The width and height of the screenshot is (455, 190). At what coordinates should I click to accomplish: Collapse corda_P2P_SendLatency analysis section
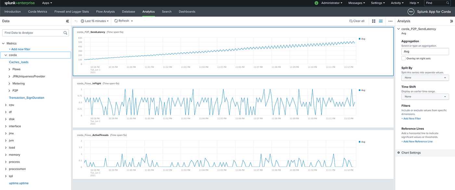pos(399,29)
